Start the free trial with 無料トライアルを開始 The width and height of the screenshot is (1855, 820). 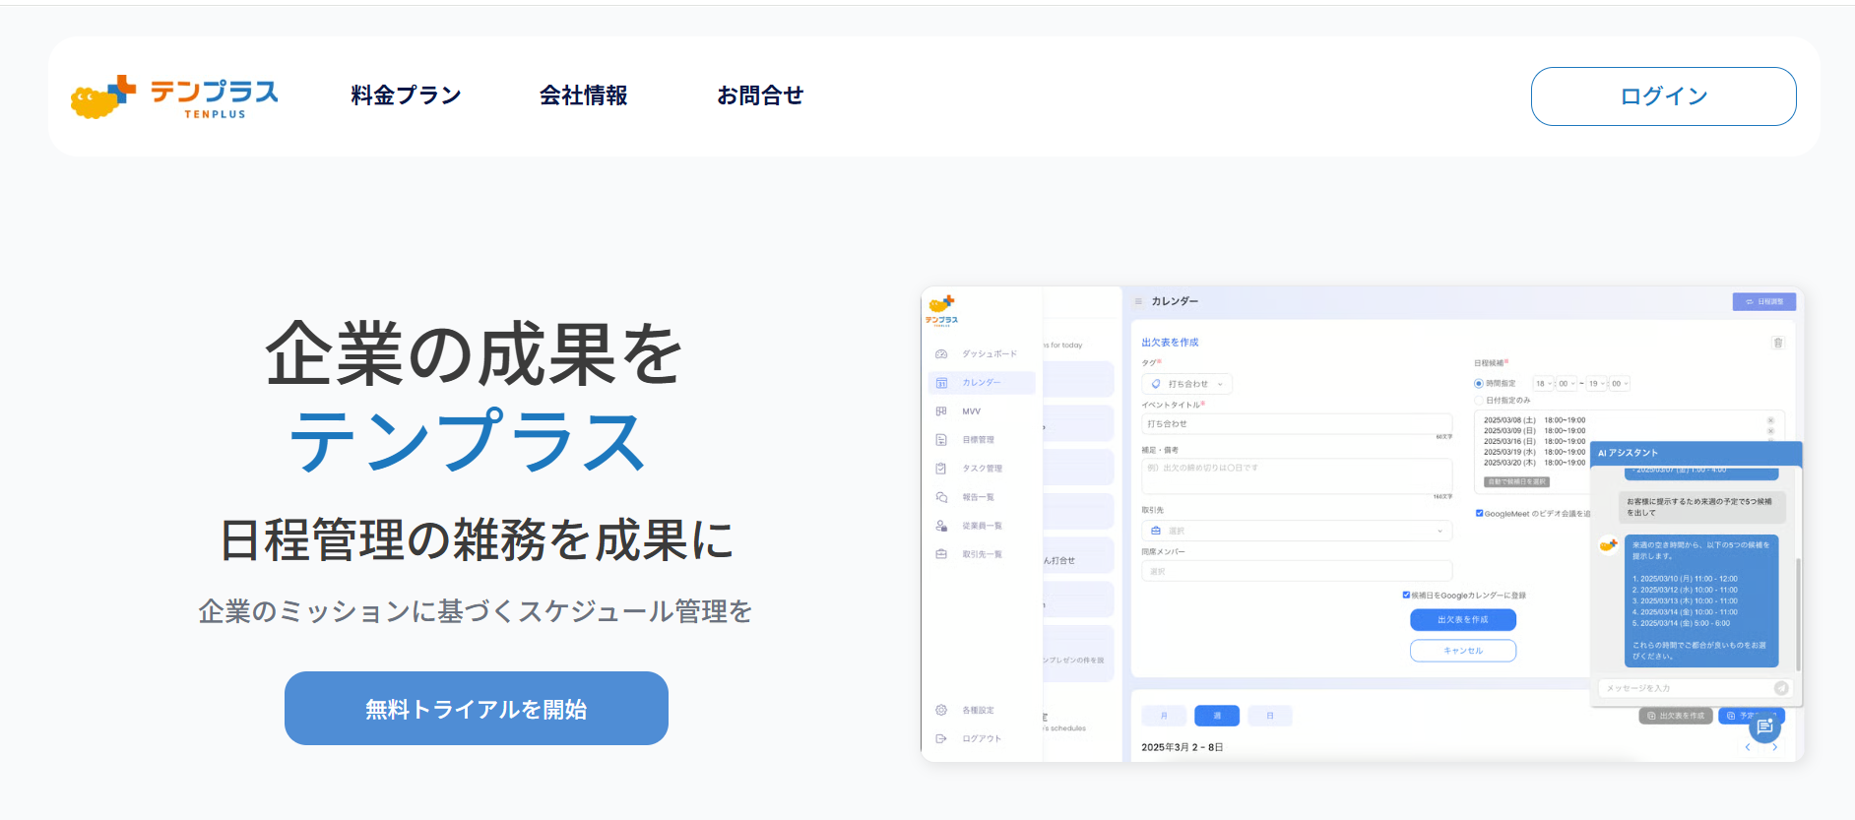pos(476,709)
